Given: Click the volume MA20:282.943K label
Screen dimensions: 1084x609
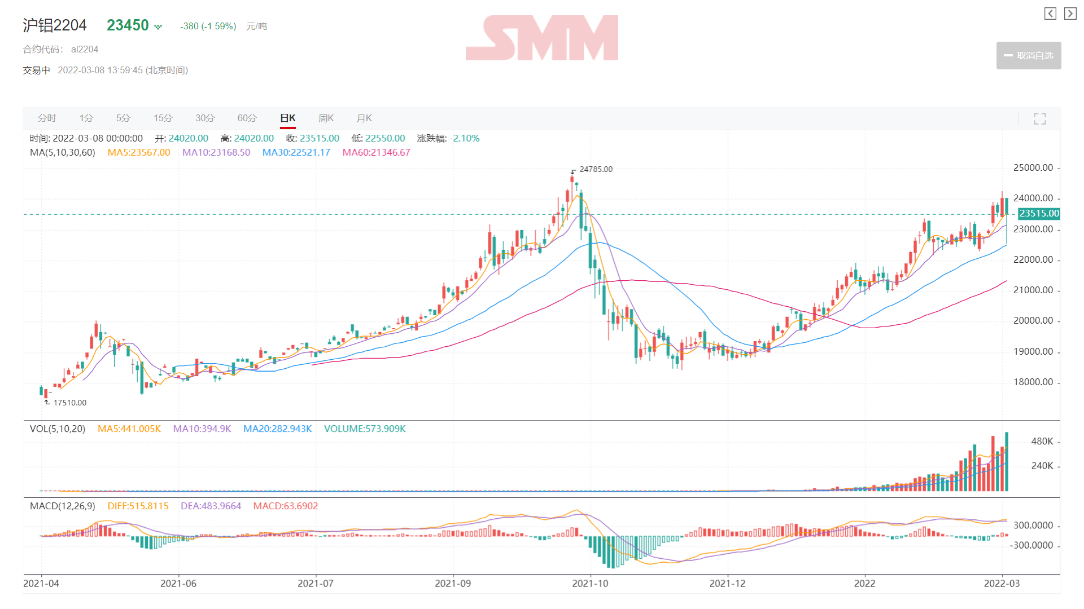Looking at the screenshot, I should point(278,429).
